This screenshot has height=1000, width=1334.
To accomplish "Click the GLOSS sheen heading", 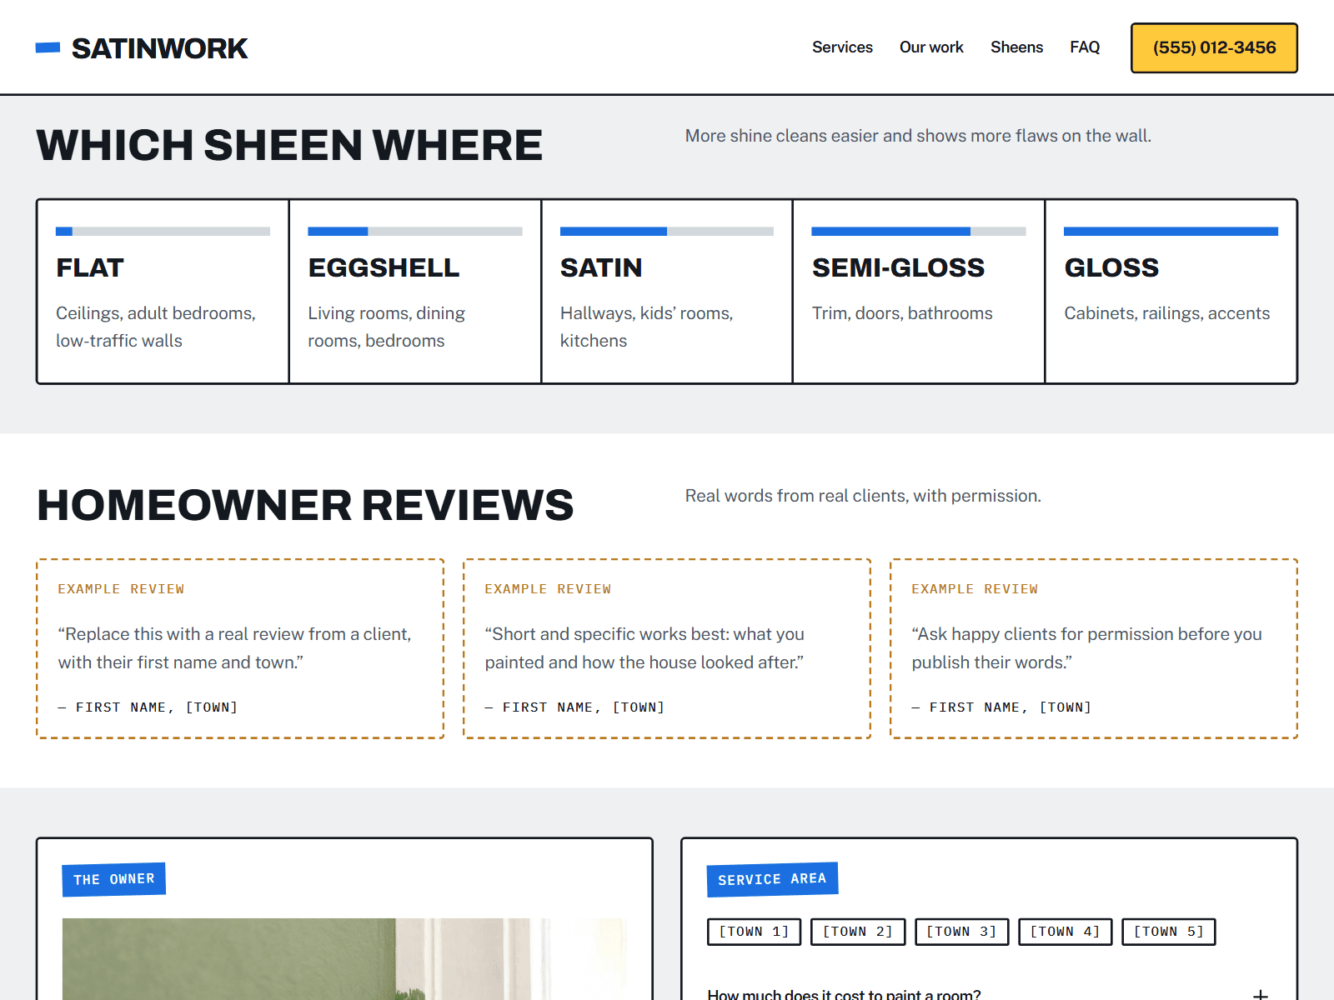I will [1111, 267].
